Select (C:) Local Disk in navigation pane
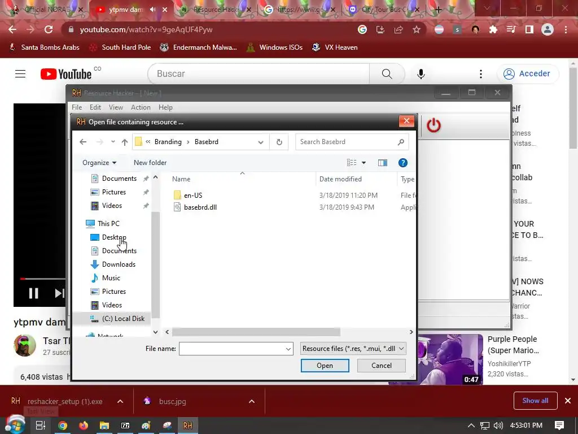This screenshot has width=578, height=434. [123, 319]
